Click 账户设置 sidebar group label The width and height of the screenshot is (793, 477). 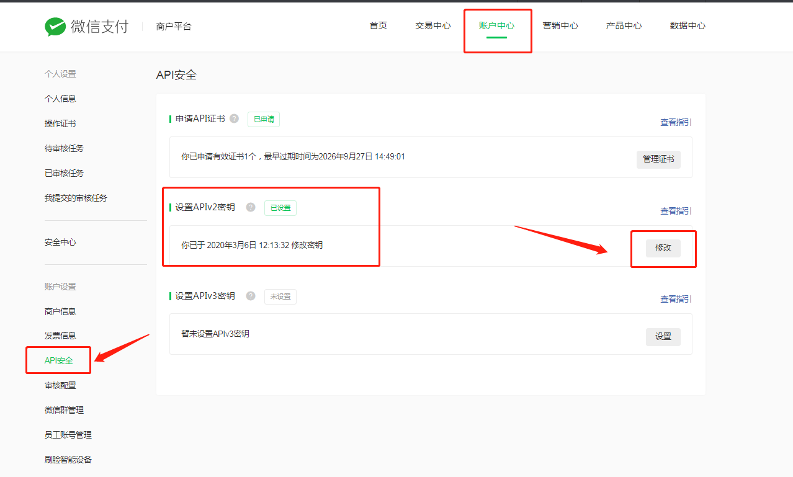click(x=60, y=287)
